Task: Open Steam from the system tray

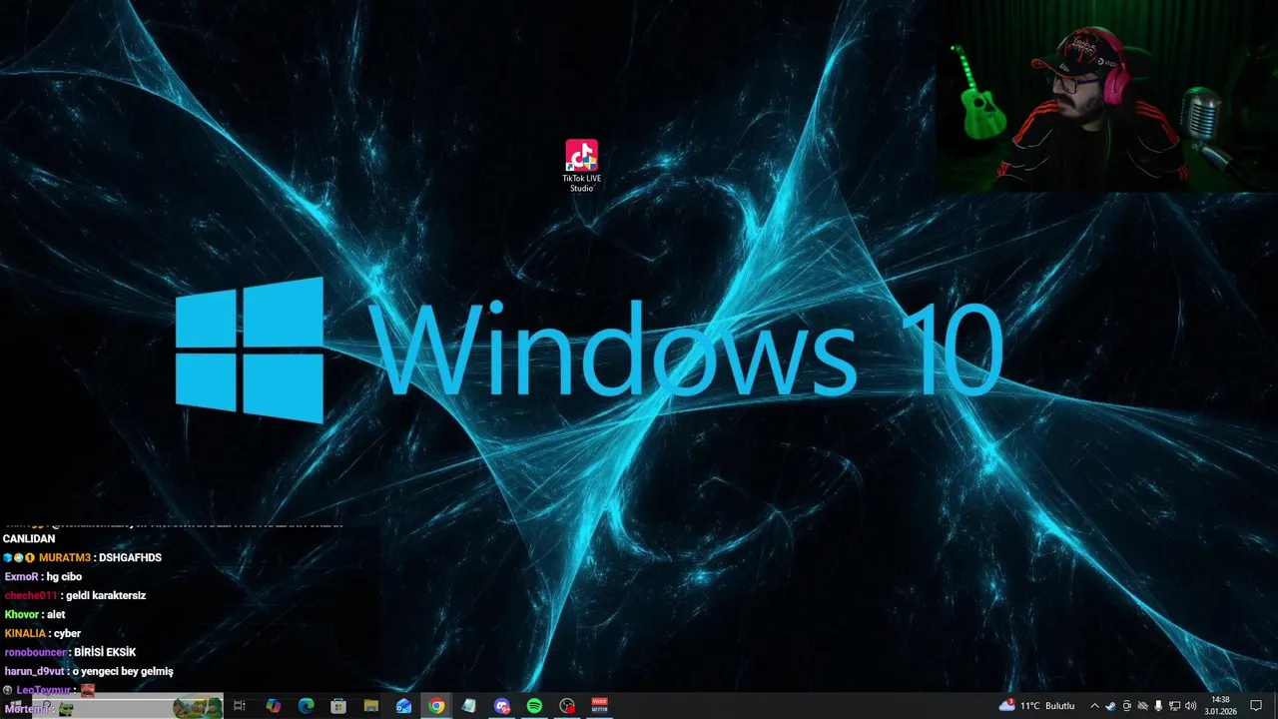Action: tap(1110, 706)
